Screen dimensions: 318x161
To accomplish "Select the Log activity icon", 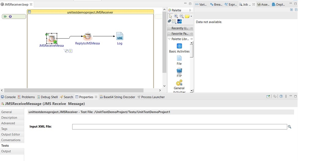I will coord(120,36).
